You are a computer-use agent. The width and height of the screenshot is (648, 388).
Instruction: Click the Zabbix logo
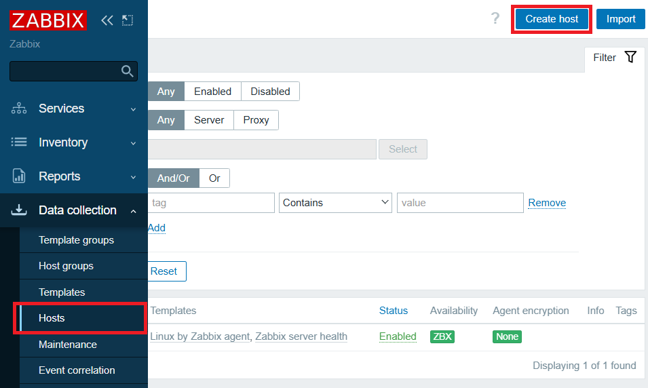click(47, 20)
